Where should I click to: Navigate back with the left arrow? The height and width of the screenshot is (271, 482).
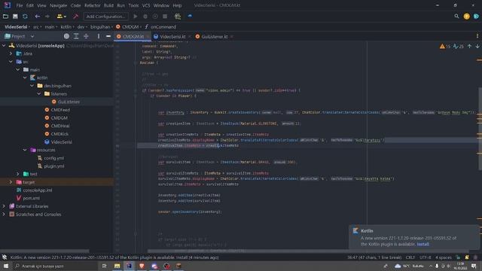coord(37,17)
